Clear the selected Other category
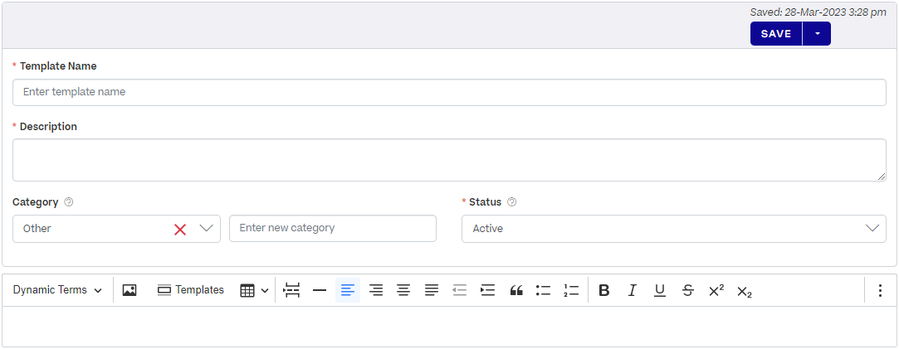Image resolution: width=899 pixels, height=349 pixels. pyautogui.click(x=180, y=229)
